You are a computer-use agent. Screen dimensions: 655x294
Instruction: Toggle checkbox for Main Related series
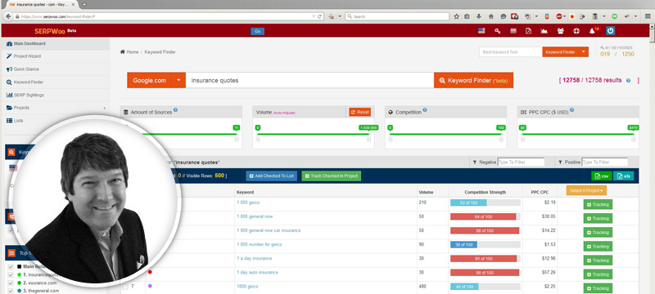[11, 266]
